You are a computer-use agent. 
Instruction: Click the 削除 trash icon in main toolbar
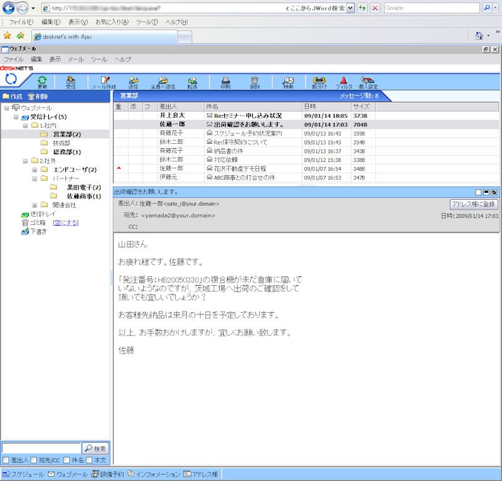click(255, 82)
